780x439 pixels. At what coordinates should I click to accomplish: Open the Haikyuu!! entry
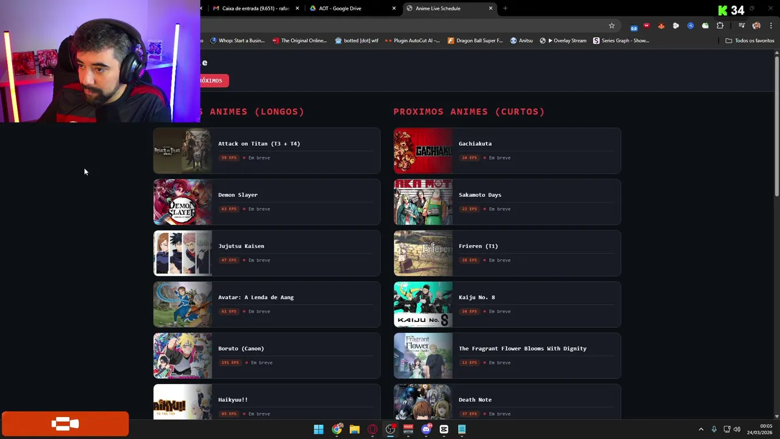point(267,402)
